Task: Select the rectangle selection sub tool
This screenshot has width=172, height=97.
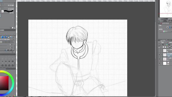Action: [x=8, y=5]
